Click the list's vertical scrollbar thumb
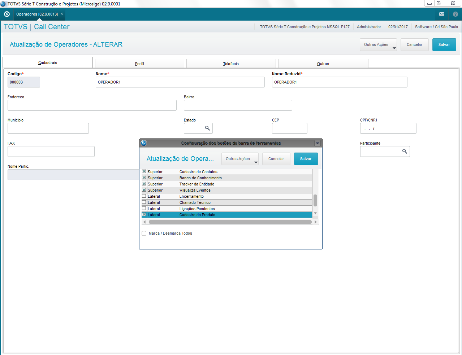 315,200
